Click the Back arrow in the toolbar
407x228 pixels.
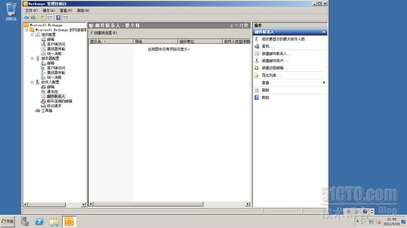[x=26, y=17]
